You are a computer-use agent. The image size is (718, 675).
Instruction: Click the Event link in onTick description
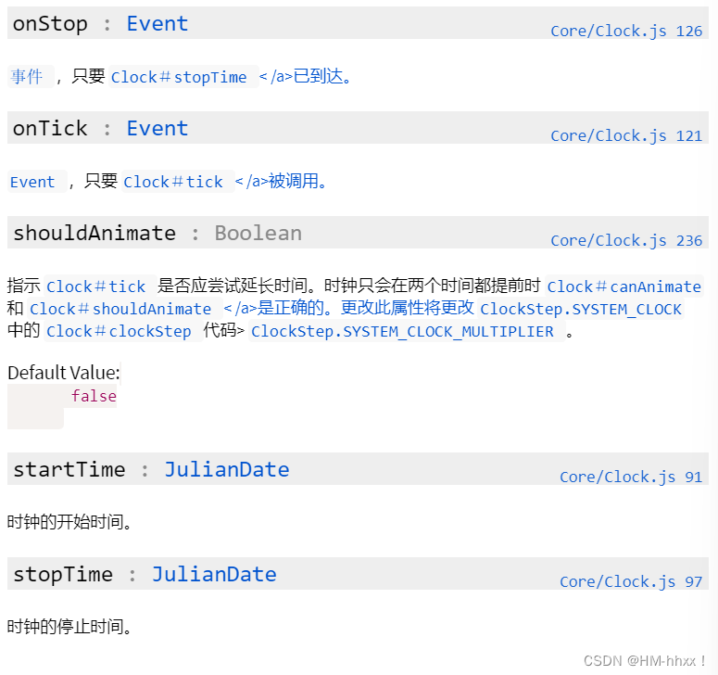point(32,182)
